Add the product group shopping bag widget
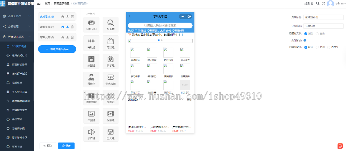The image size is (346, 151). pyautogui.click(x=111, y=43)
